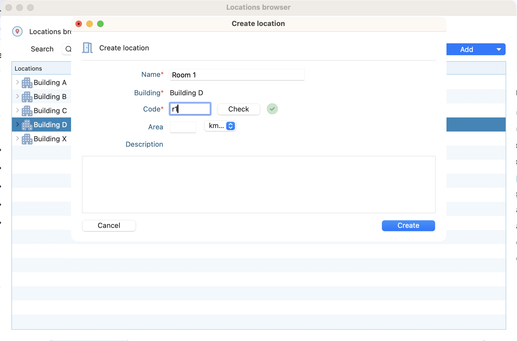Focus the Name input field

(237, 75)
